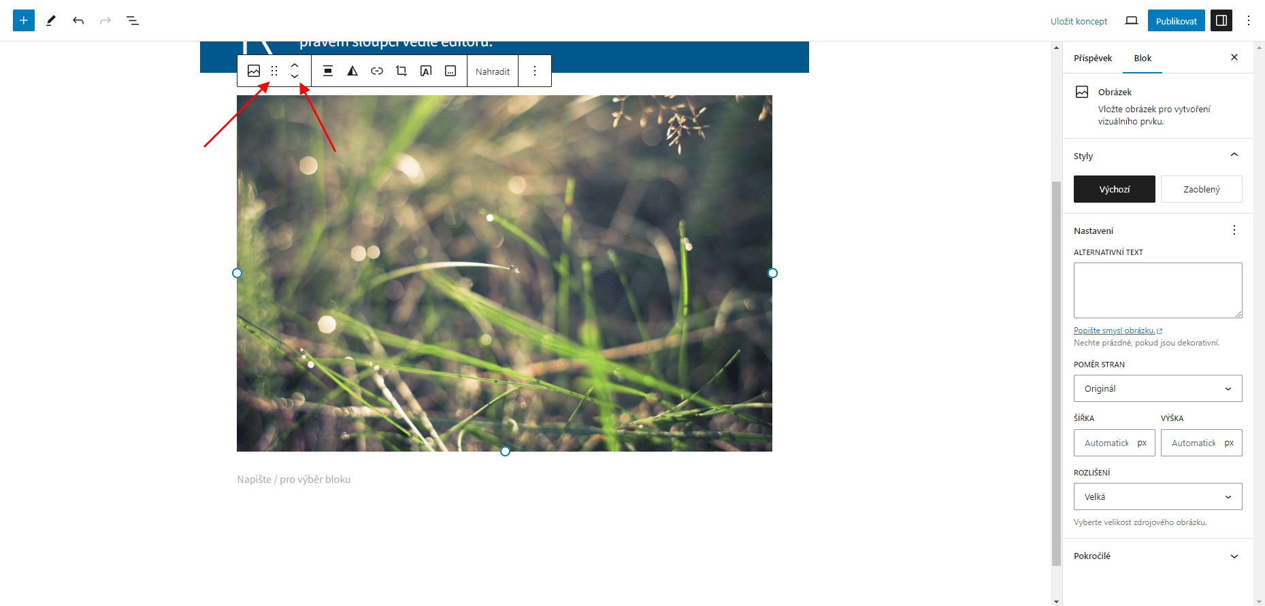Open the Popište smysl obrázku link

pyautogui.click(x=1118, y=331)
